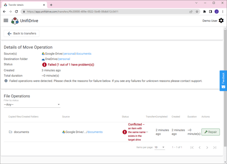Open browser extensions puzzle icon
This screenshot has width=227, height=164.
[205, 11]
